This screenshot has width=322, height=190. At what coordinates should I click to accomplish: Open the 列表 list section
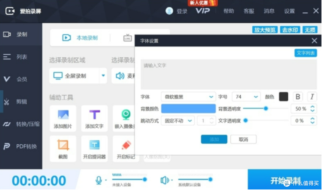[x=21, y=57]
